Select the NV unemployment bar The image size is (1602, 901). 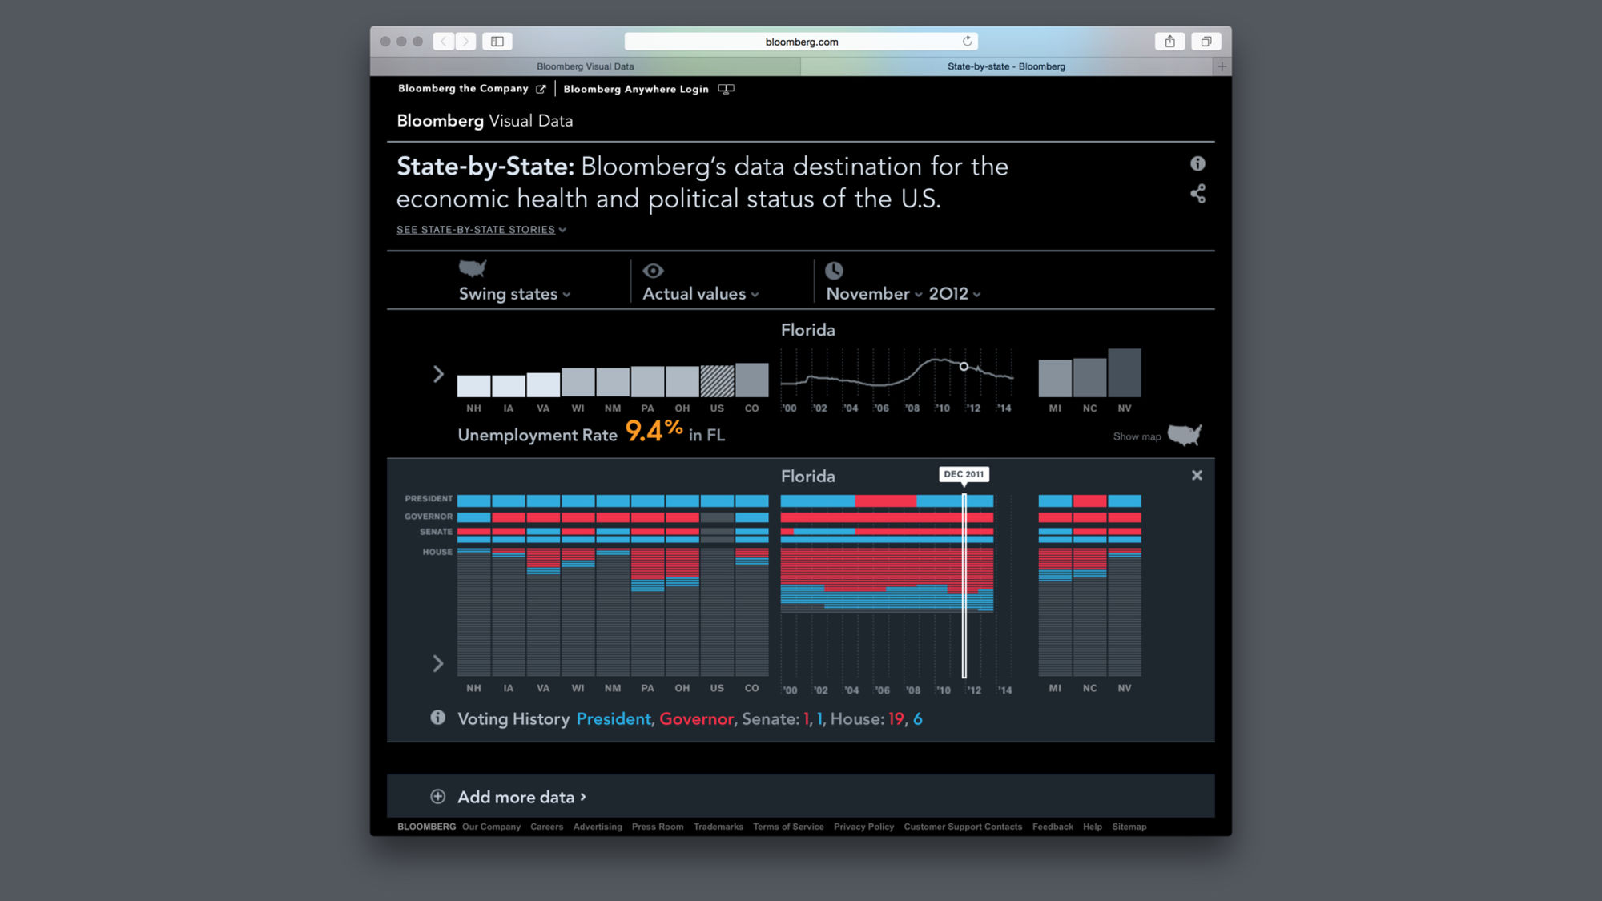point(1125,373)
